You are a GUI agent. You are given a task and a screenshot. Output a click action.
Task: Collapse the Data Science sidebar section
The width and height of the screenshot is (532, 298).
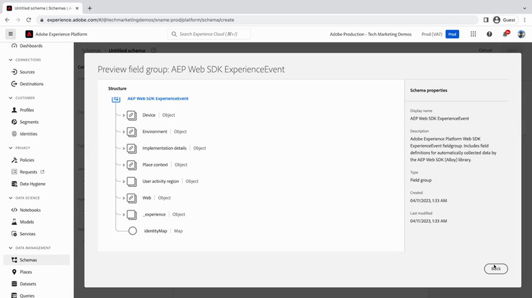pos(11,198)
